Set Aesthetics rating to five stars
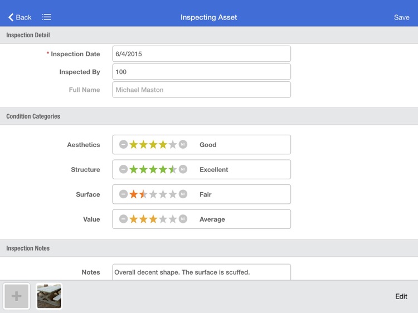The image size is (418, 313). pyautogui.click(x=173, y=144)
